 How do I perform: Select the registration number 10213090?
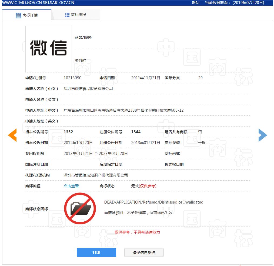(x=72, y=78)
